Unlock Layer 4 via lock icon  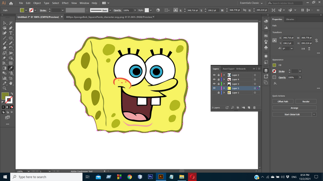pos(219,79)
